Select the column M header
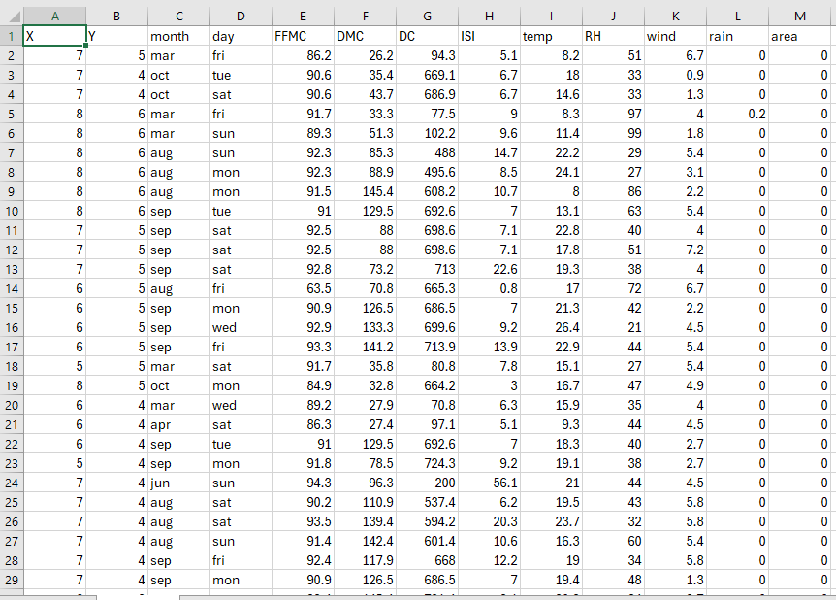836x600 pixels. [800, 16]
